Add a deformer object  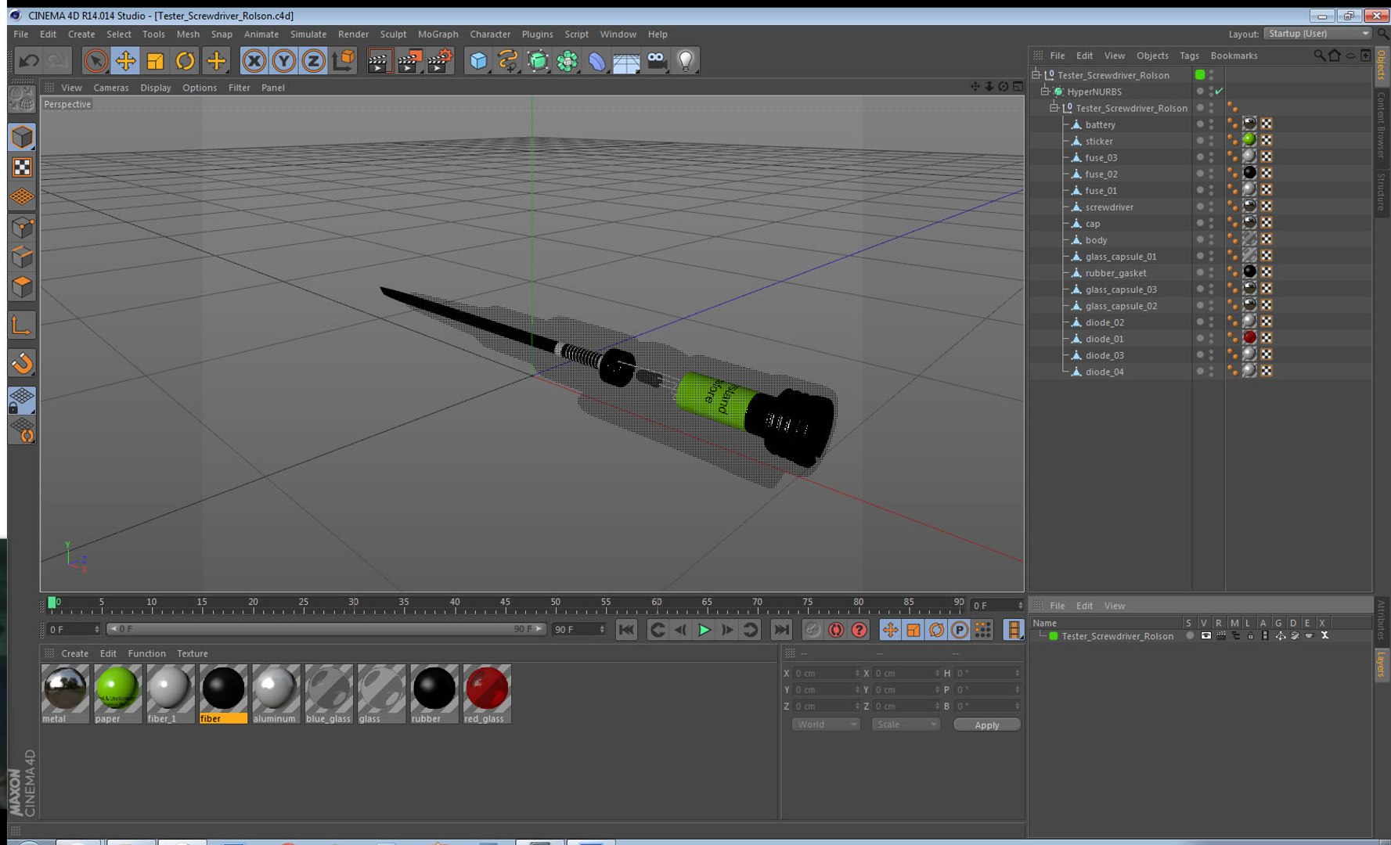click(x=596, y=61)
